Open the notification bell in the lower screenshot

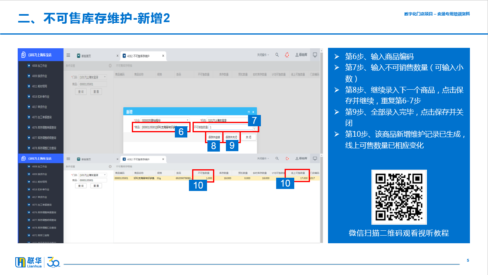287,159
